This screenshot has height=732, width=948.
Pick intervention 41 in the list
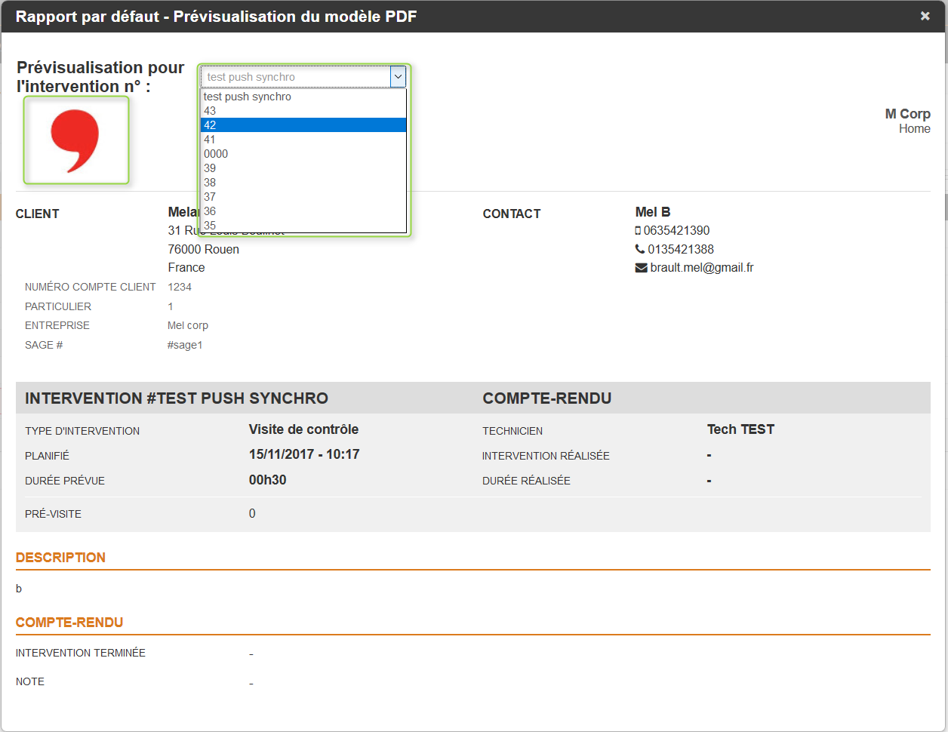(x=303, y=140)
